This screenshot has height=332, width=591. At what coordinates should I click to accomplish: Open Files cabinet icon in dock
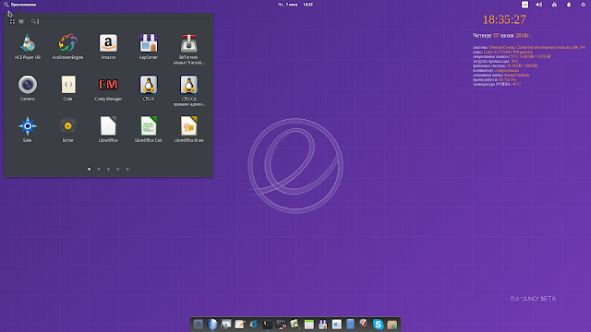click(x=350, y=324)
